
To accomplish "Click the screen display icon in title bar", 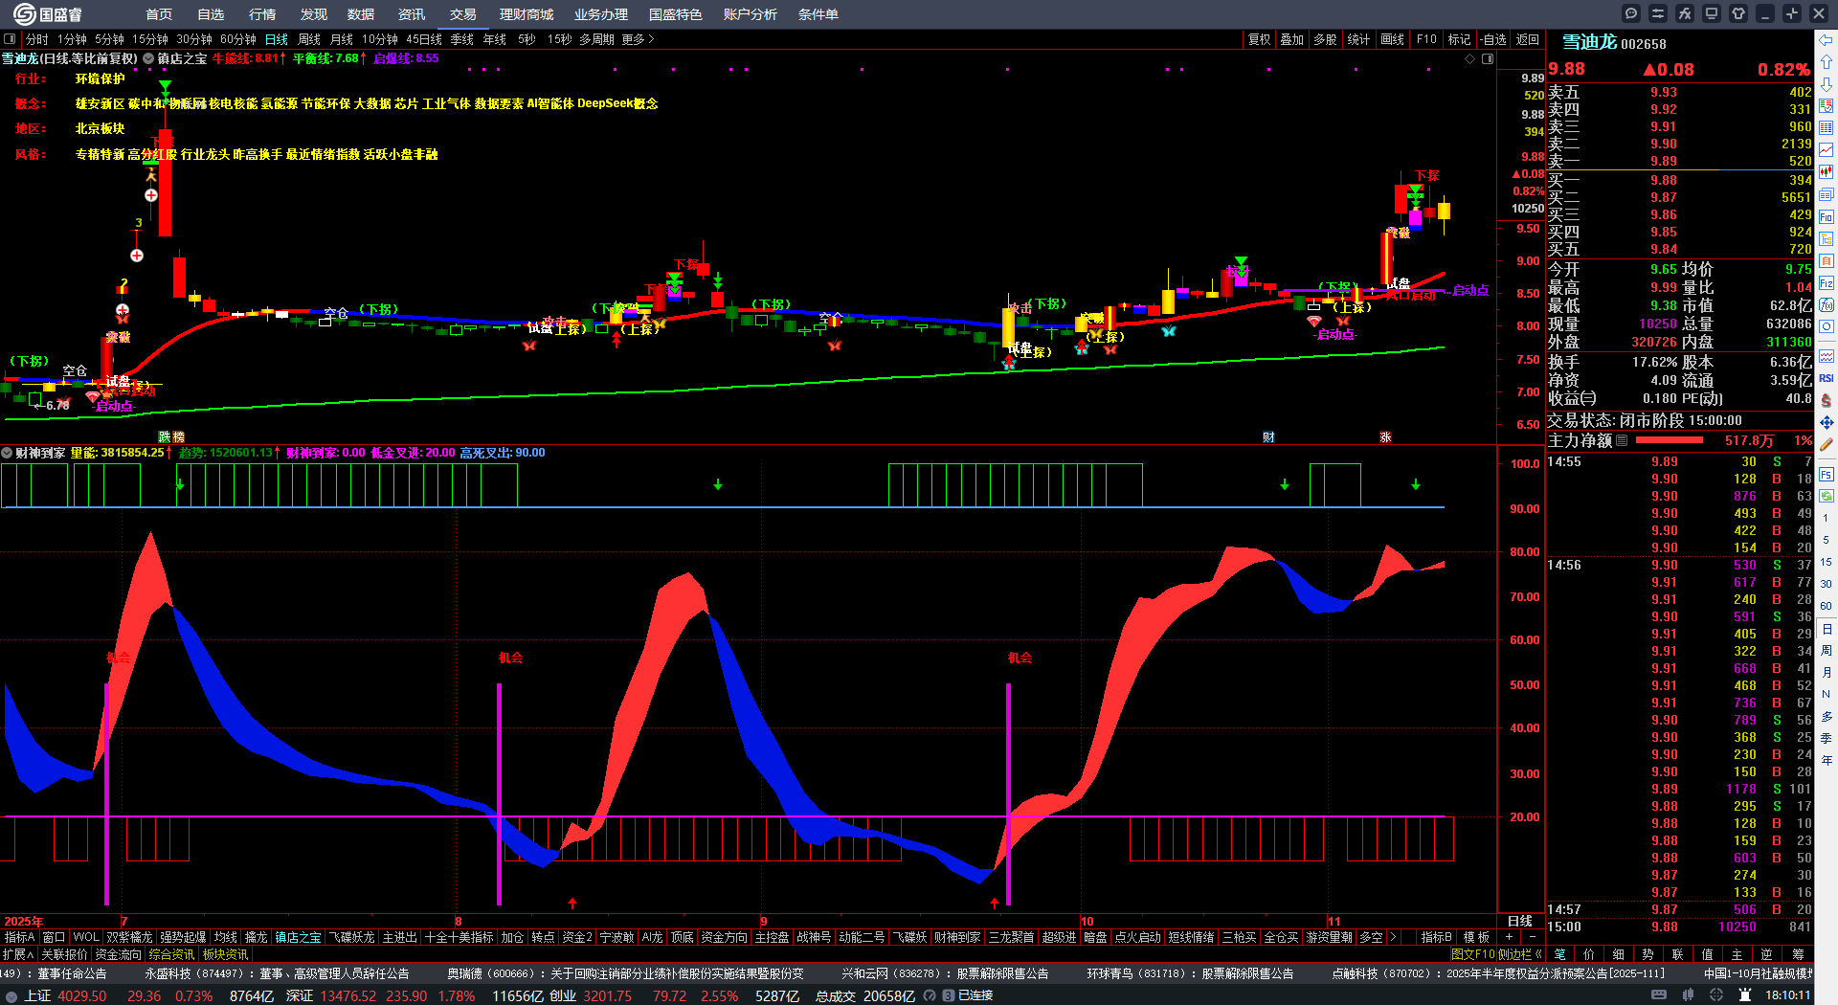I will [x=1712, y=13].
